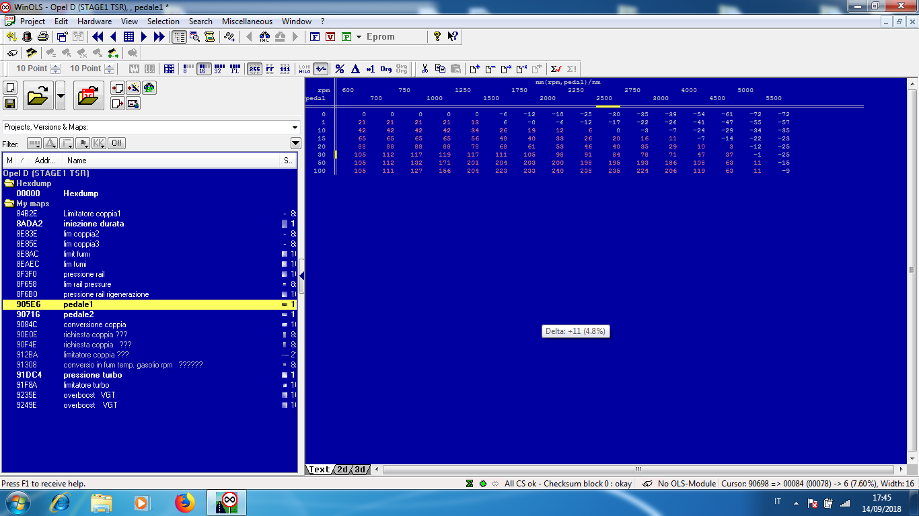Screen dimensions: 919x516
Task: Open the Miscellaneous menu
Action: [247, 21]
